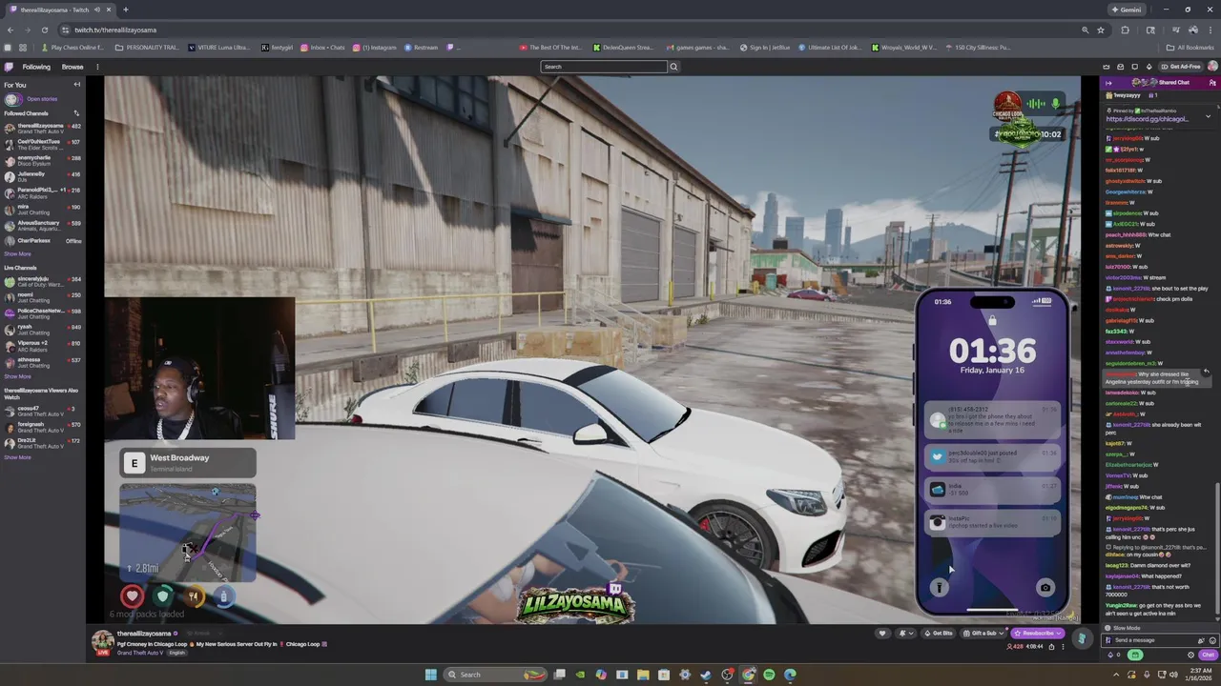Open Twitch nav more-options dots
Screen dimensions: 1221x686
click(97, 67)
